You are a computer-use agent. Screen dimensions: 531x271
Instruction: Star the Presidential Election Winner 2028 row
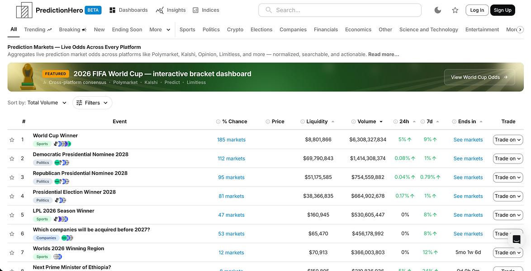tap(12, 196)
